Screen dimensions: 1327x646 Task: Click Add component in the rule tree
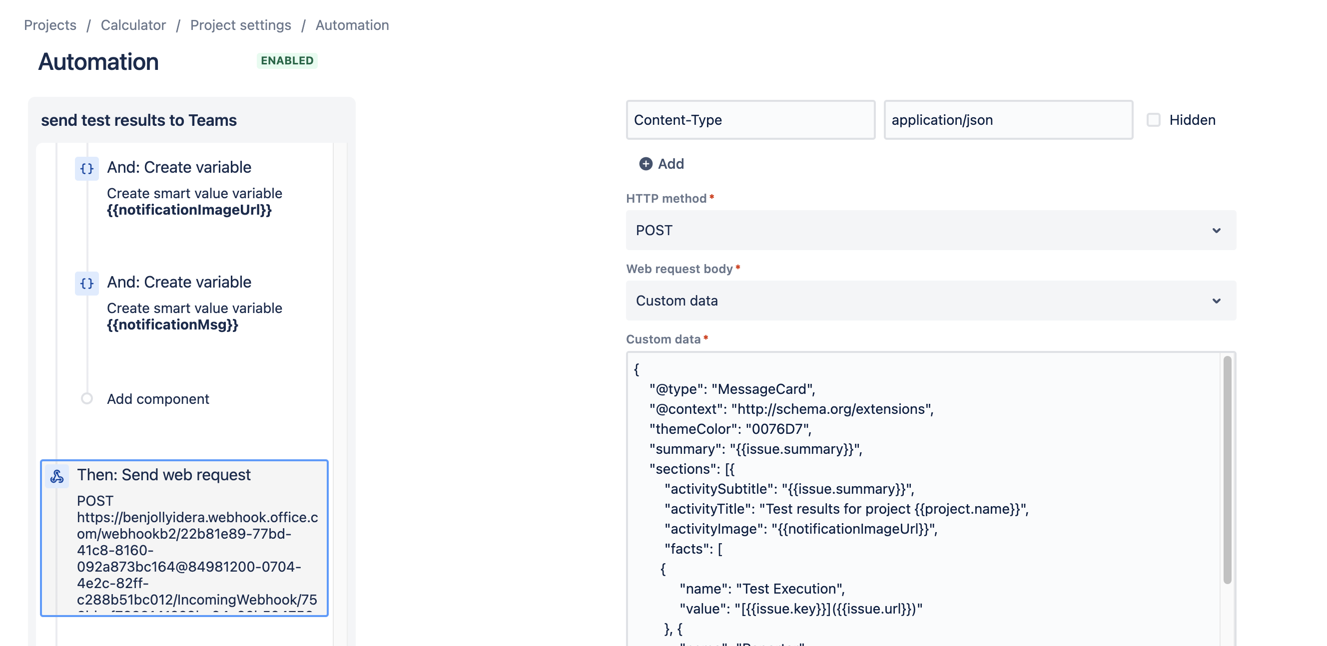click(x=158, y=399)
